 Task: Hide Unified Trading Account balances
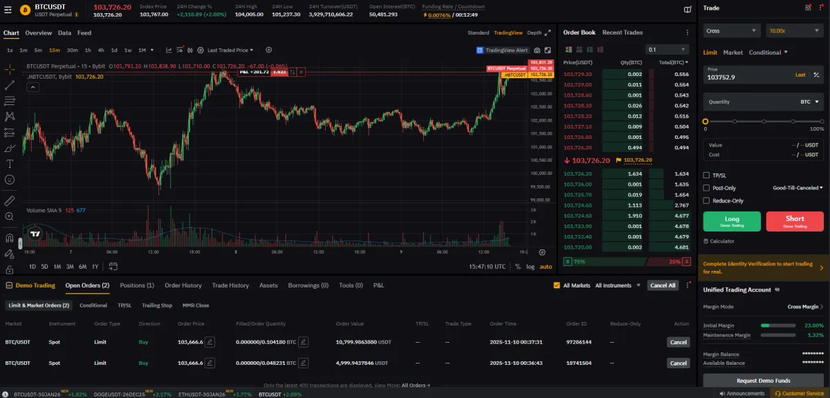pos(777,290)
